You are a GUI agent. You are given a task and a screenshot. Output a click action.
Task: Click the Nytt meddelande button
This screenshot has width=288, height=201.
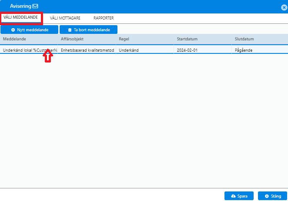click(30, 30)
